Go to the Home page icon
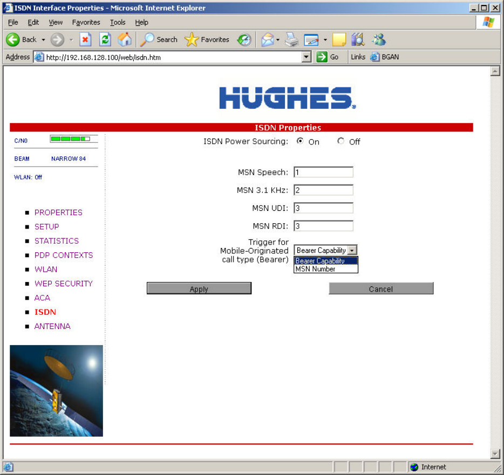The image size is (504, 475). 125,40
